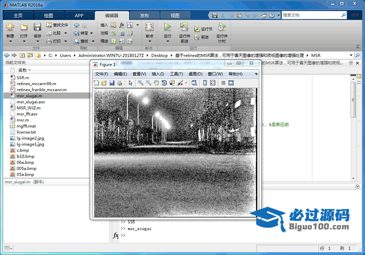
Task: Click the Print (打印) button
Action: pos(54,41)
